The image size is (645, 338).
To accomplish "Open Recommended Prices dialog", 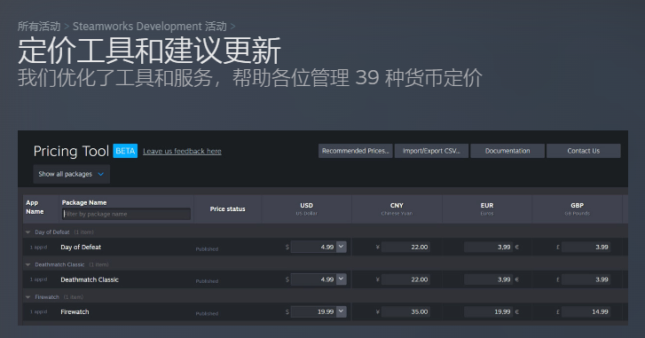I will tap(356, 151).
